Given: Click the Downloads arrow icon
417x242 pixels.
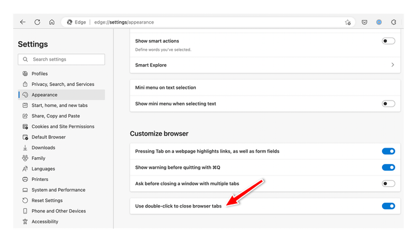Looking at the screenshot, I should [x=25, y=148].
